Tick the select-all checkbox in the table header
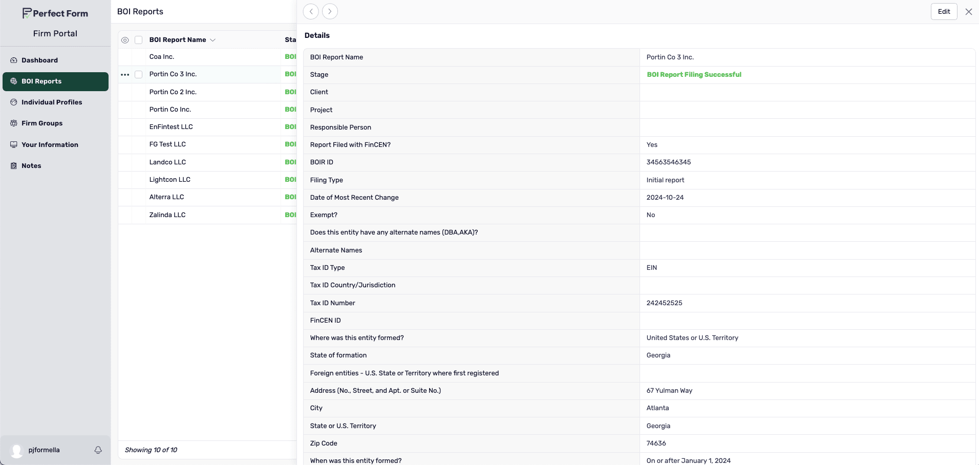 click(138, 40)
